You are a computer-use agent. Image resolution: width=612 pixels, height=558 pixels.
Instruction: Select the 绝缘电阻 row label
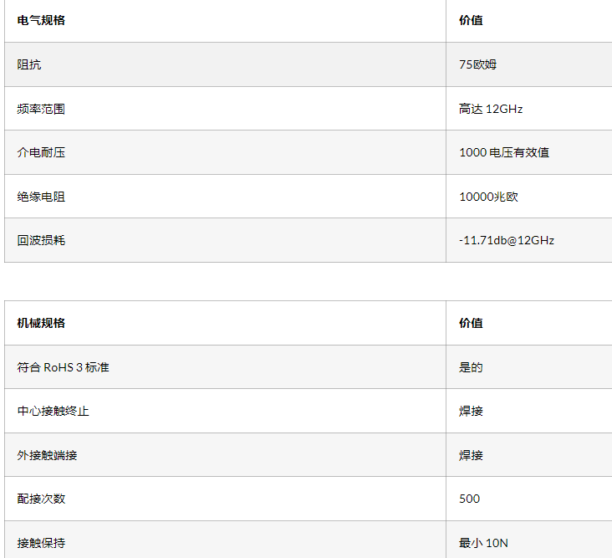click(x=41, y=197)
